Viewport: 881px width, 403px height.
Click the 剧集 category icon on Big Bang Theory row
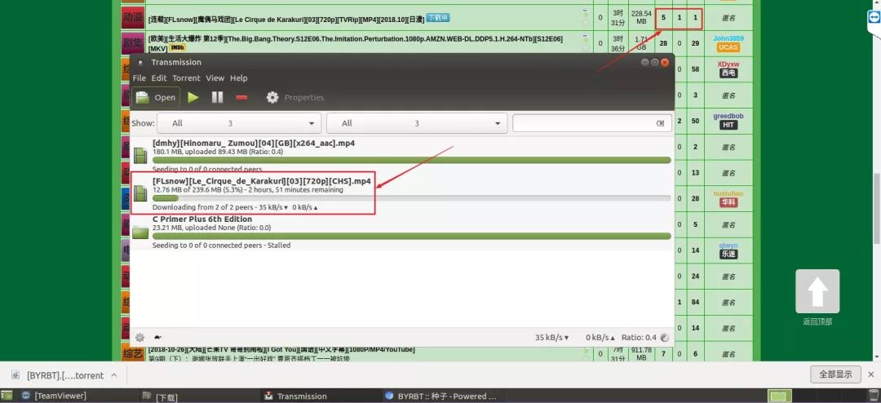133,43
